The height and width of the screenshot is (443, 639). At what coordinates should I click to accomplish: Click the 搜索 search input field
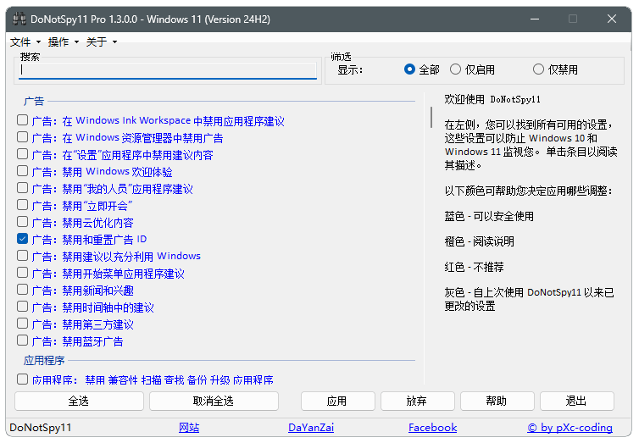[x=168, y=71]
